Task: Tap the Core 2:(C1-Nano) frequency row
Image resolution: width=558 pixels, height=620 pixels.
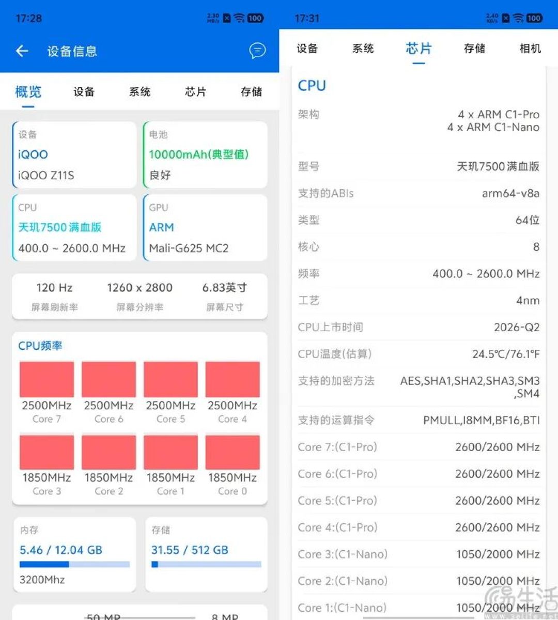Action: coord(419,582)
